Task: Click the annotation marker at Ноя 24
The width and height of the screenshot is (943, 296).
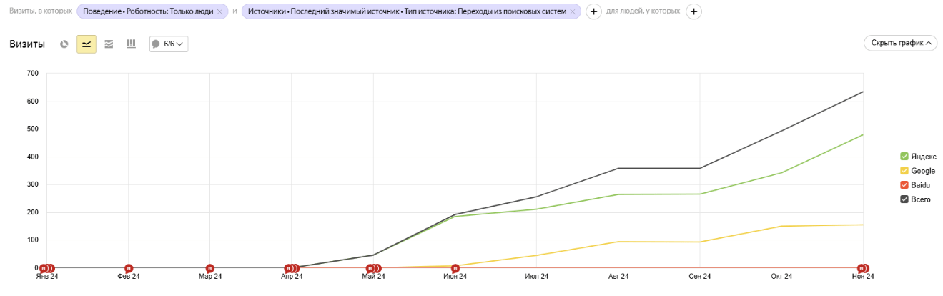Action: [862, 268]
